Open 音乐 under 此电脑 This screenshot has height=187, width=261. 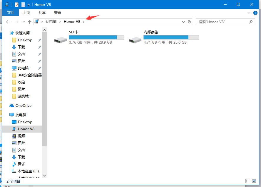click(x=21, y=164)
